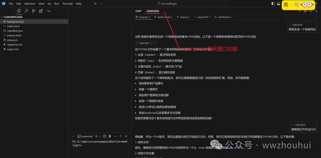Open the Source Control view icon

pos(34,11)
